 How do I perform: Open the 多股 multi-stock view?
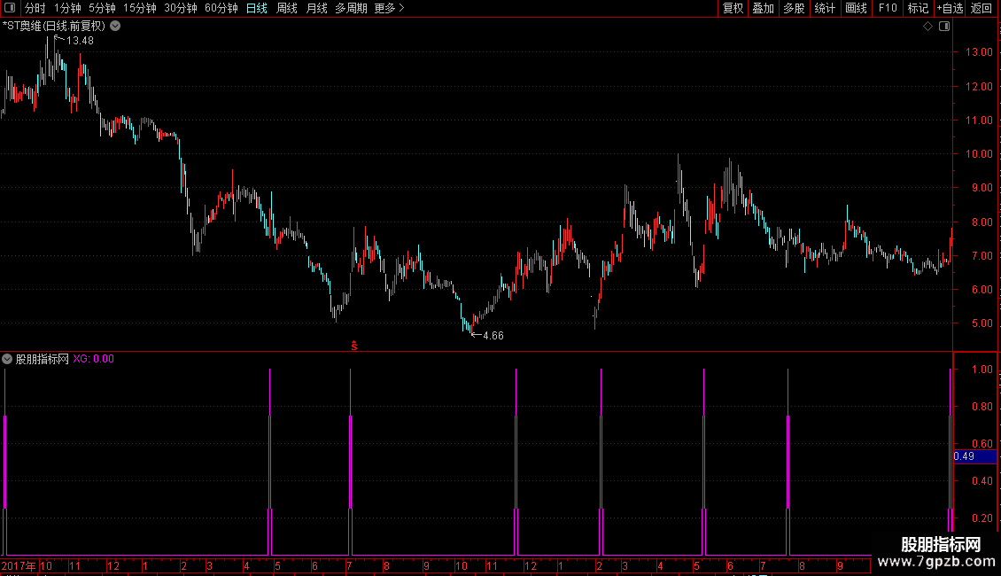tap(795, 8)
